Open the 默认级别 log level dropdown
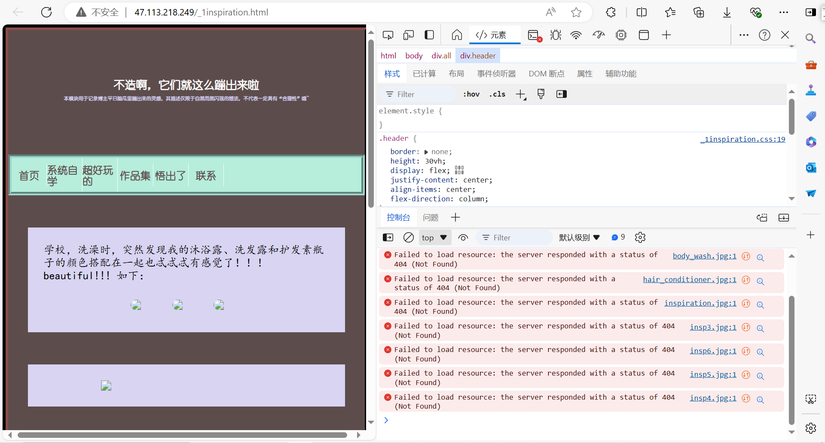 tap(579, 237)
